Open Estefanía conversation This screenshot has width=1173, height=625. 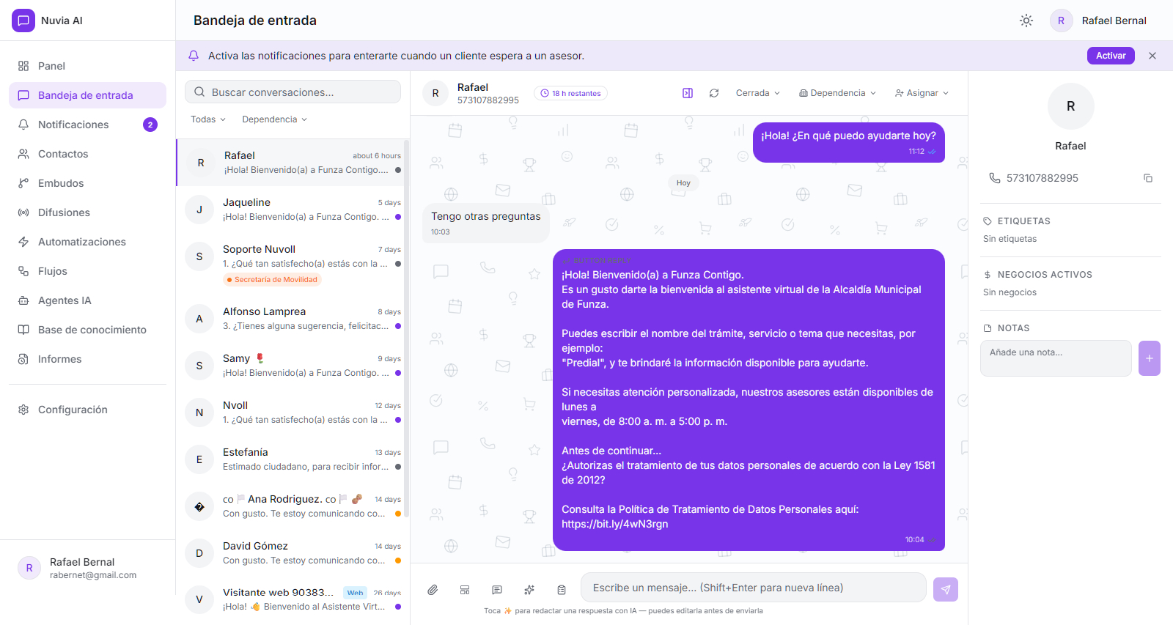coord(290,459)
